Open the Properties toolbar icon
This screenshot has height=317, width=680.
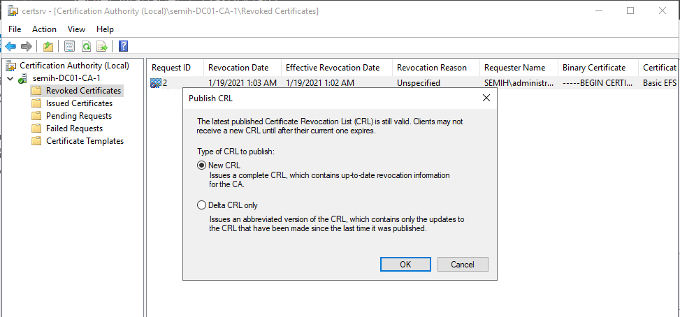pyautogui.click(x=69, y=47)
